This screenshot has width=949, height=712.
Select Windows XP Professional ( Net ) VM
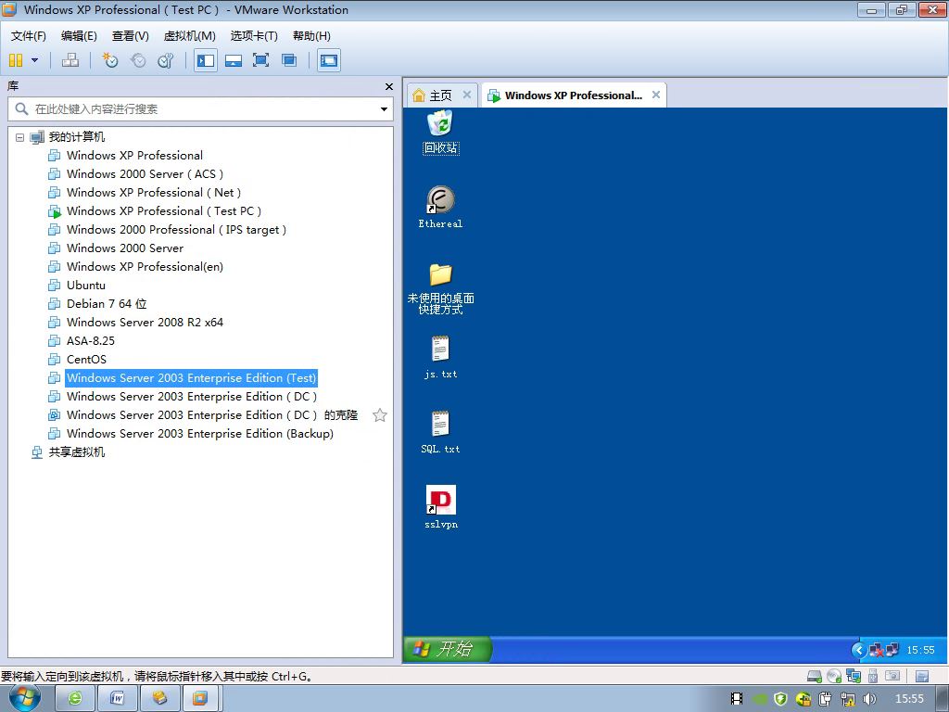154,193
